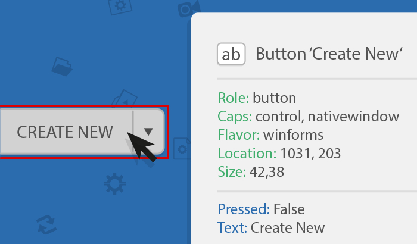
Task: Select the heading text Button 'Create New'
Action: point(329,54)
